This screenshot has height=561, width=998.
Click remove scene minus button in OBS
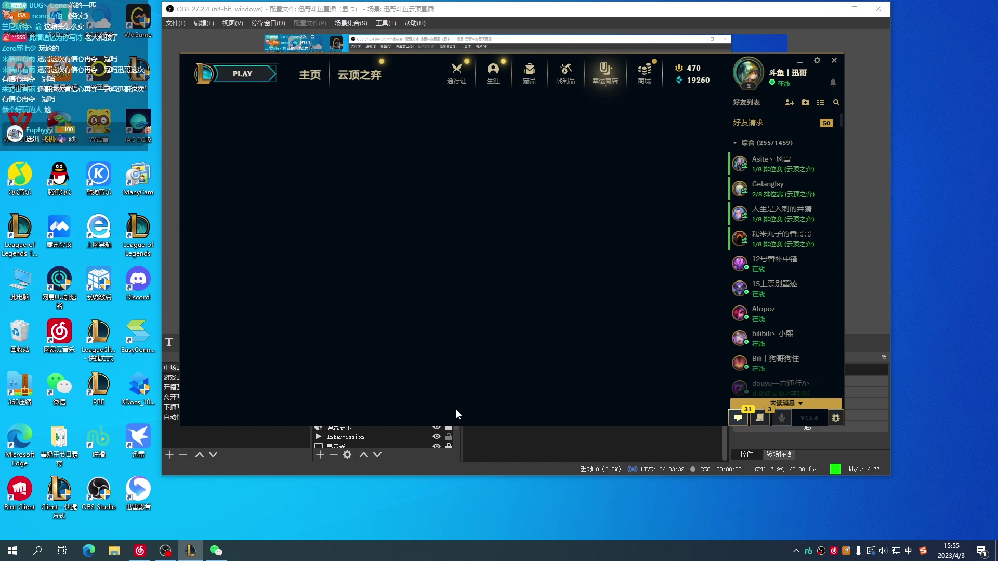(x=183, y=455)
